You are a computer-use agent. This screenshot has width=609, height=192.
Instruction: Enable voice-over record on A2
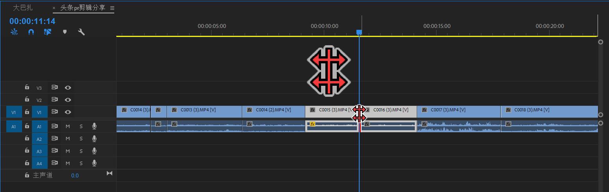(94, 138)
